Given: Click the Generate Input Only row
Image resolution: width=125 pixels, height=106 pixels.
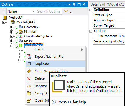Looking at the screenshot, I should coord(109,42).
